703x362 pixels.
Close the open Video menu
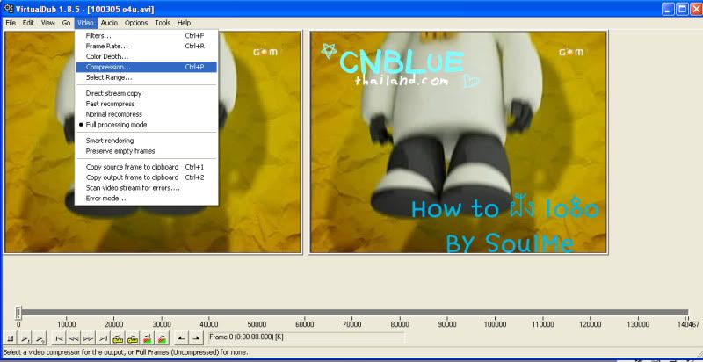coord(85,23)
